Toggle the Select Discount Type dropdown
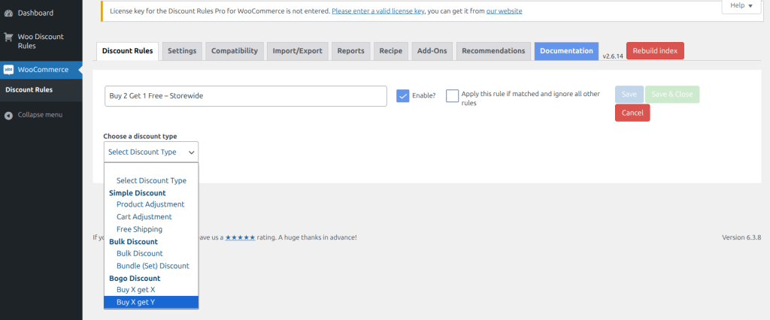 pos(150,152)
